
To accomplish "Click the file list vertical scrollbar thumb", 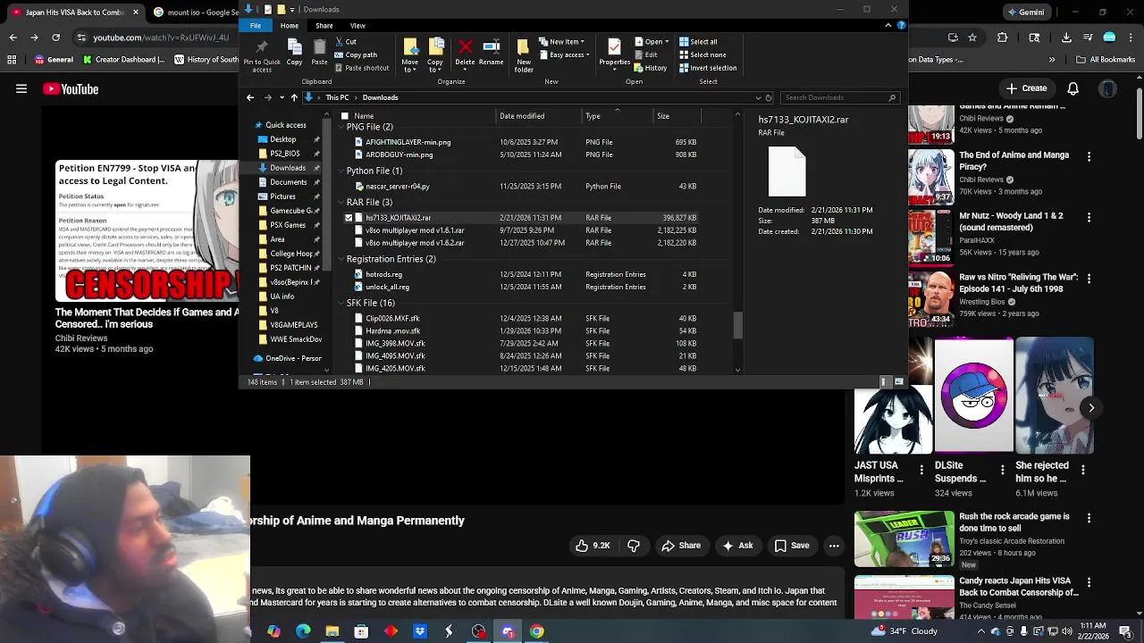I will (737, 325).
